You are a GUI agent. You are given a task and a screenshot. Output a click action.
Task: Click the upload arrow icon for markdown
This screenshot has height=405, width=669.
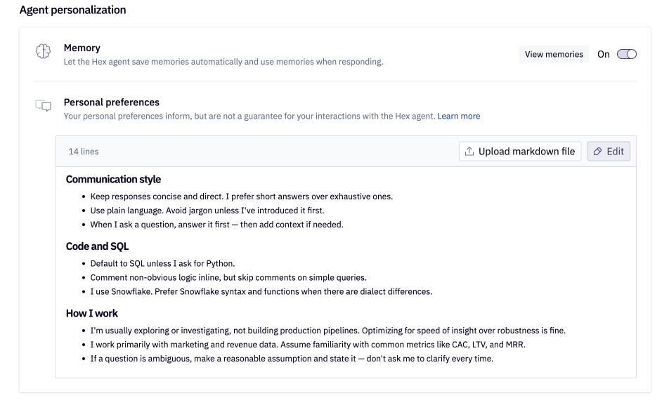[469, 152]
